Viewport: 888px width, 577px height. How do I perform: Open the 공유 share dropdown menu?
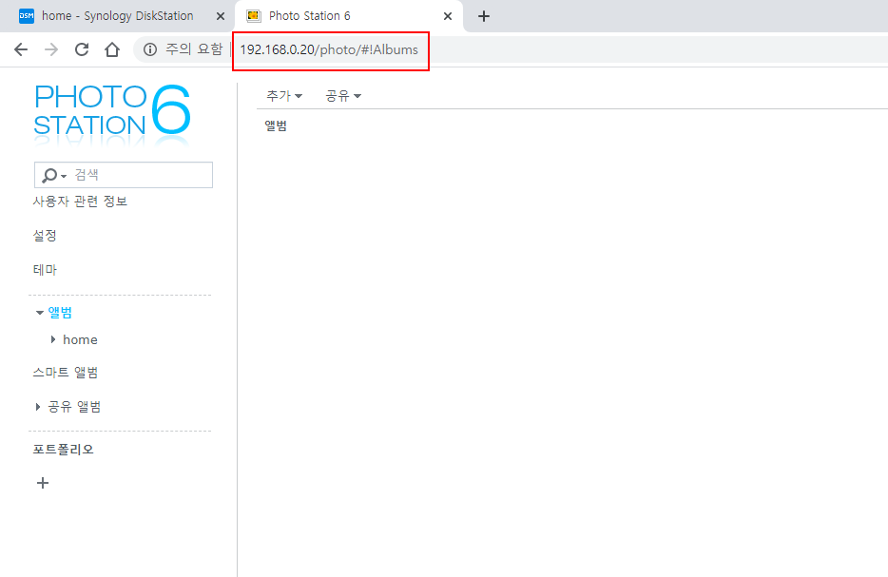[x=343, y=96]
